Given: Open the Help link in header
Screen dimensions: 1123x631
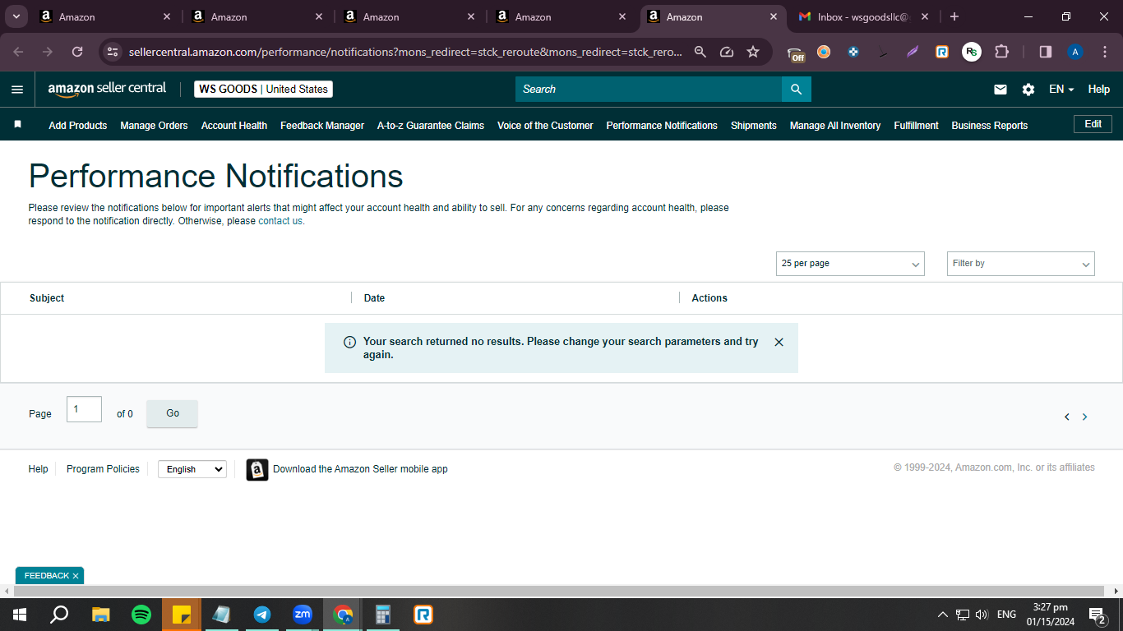Looking at the screenshot, I should pyautogui.click(x=1099, y=90).
